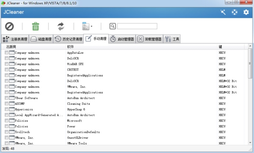
Task: Check the CBSTEST row checkbox
Action: pos(6,70)
